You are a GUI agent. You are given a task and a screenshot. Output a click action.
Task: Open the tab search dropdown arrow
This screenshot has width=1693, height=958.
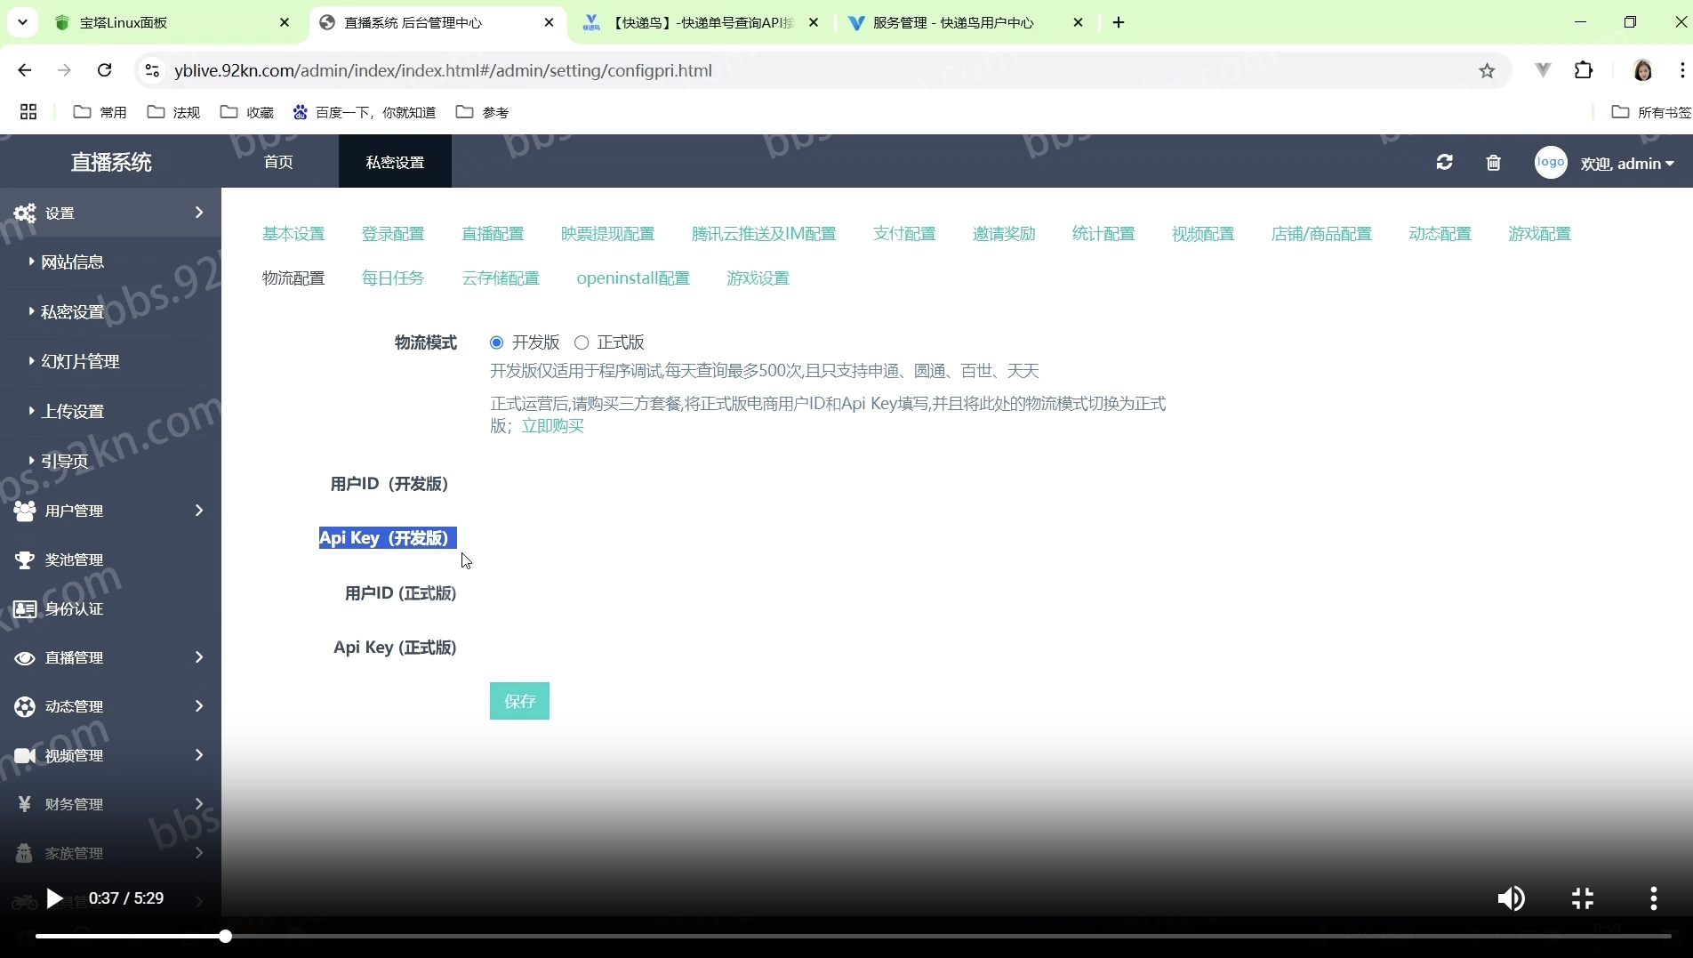(22, 22)
